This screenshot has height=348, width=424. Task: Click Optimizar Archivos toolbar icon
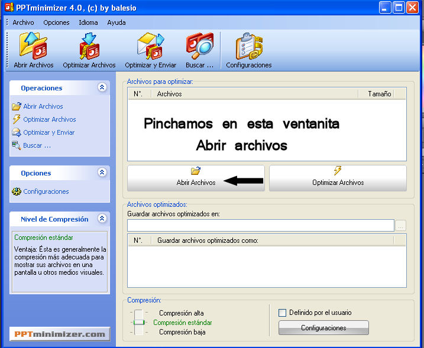[89, 46]
